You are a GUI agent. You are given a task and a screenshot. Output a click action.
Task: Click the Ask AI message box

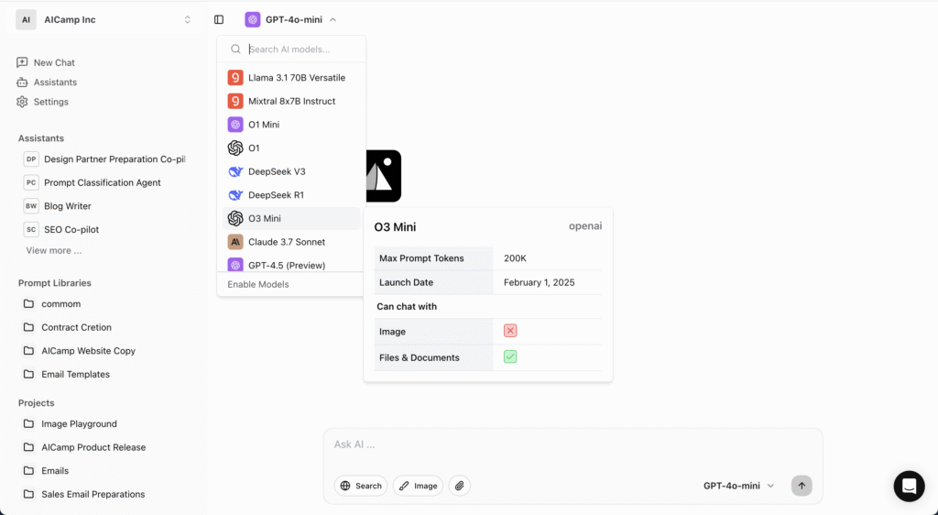click(573, 444)
